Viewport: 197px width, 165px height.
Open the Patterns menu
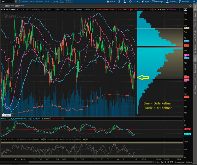(184, 2)
